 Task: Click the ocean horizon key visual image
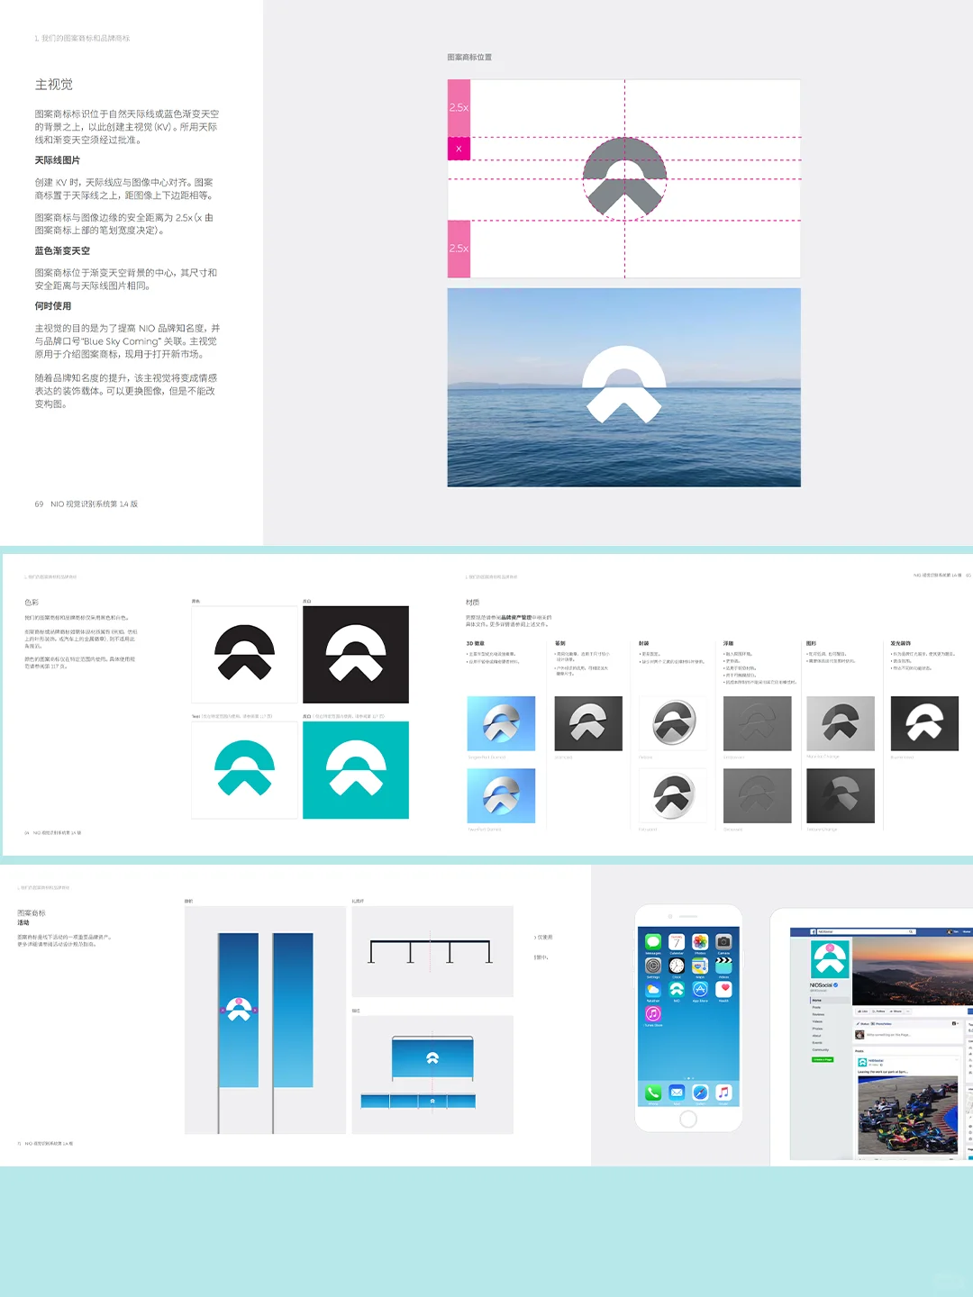pyautogui.click(x=624, y=387)
